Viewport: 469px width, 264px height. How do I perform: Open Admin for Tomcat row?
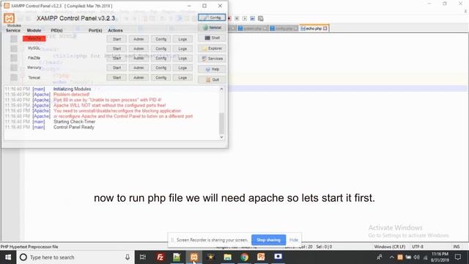139,78
